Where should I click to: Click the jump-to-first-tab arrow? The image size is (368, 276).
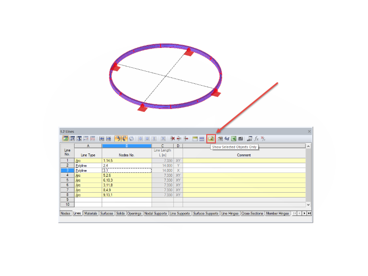pos(294,214)
